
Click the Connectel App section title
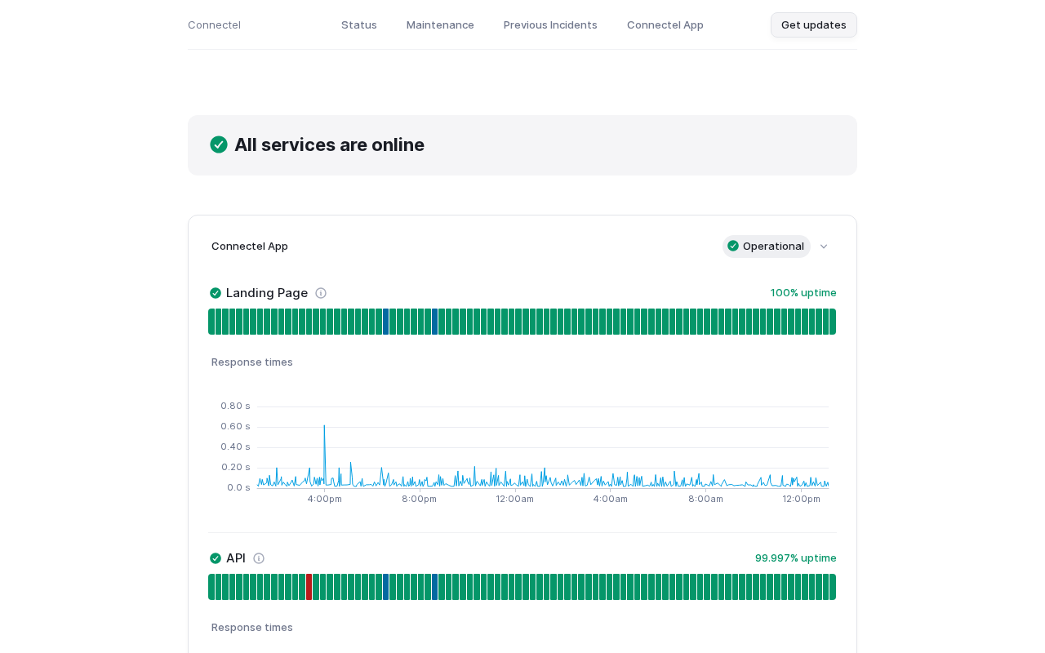[x=250, y=246]
